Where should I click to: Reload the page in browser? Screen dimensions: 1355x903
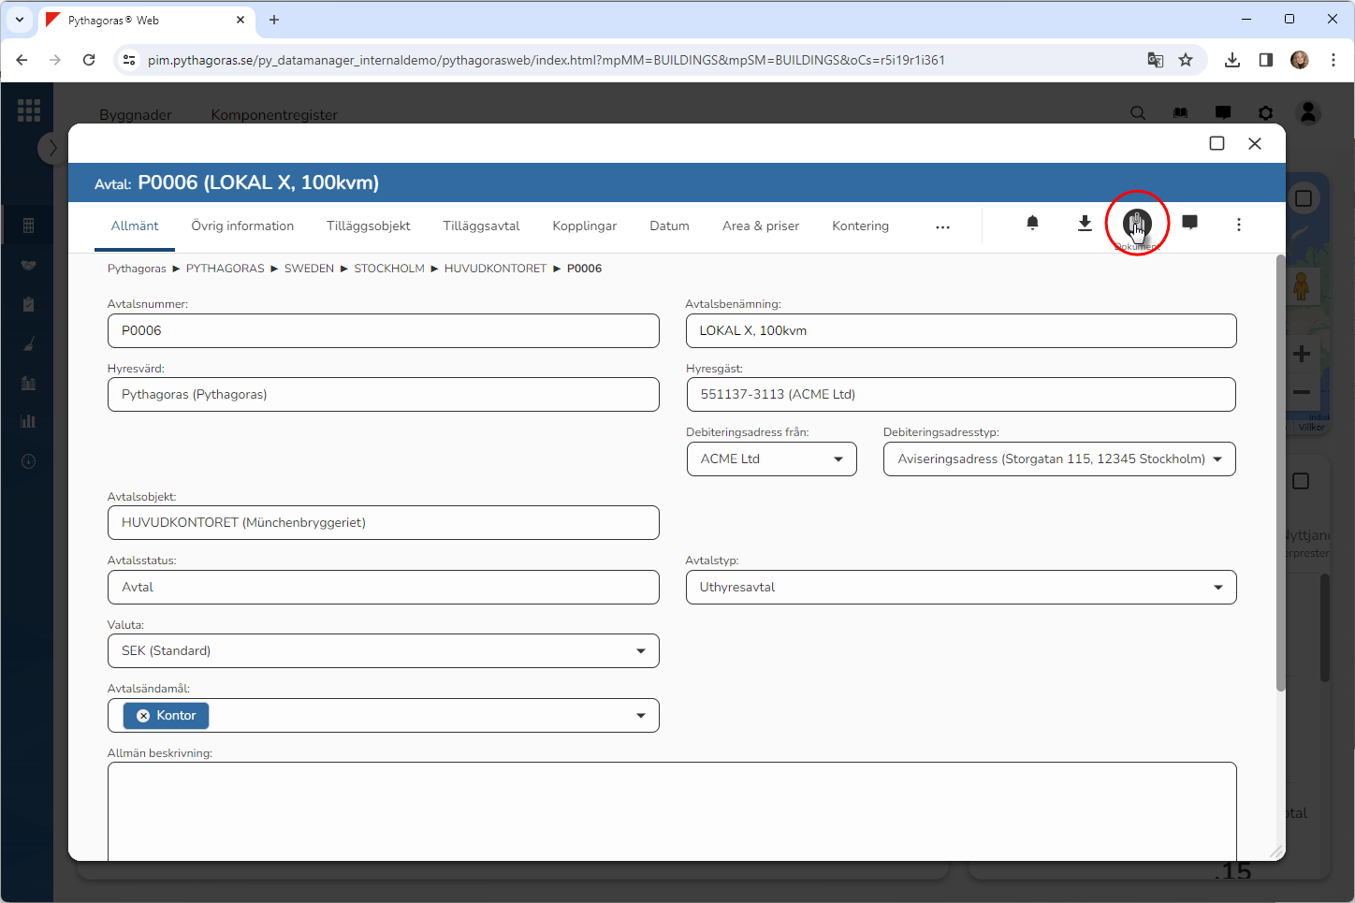point(89,60)
